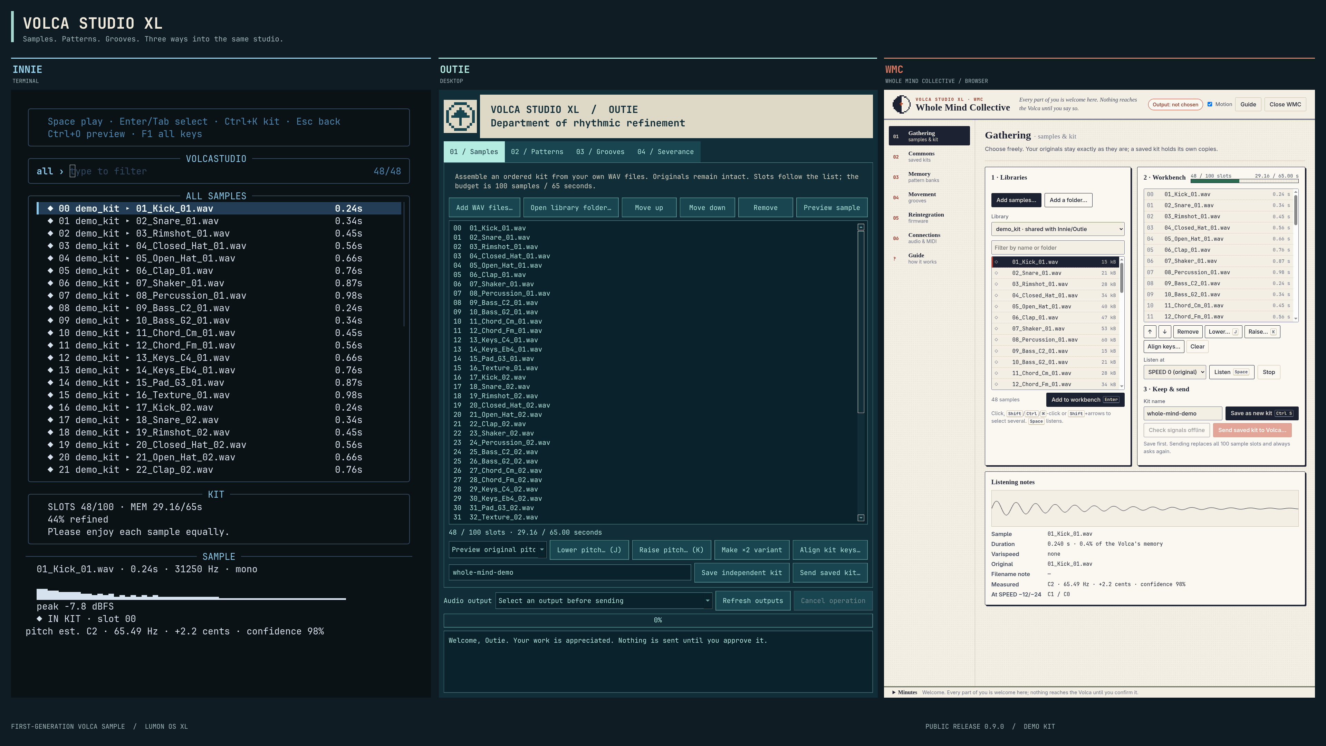This screenshot has width=1326, height=746.
Task: Move workbench item down with arrow button
Action: click(1165, 332)
